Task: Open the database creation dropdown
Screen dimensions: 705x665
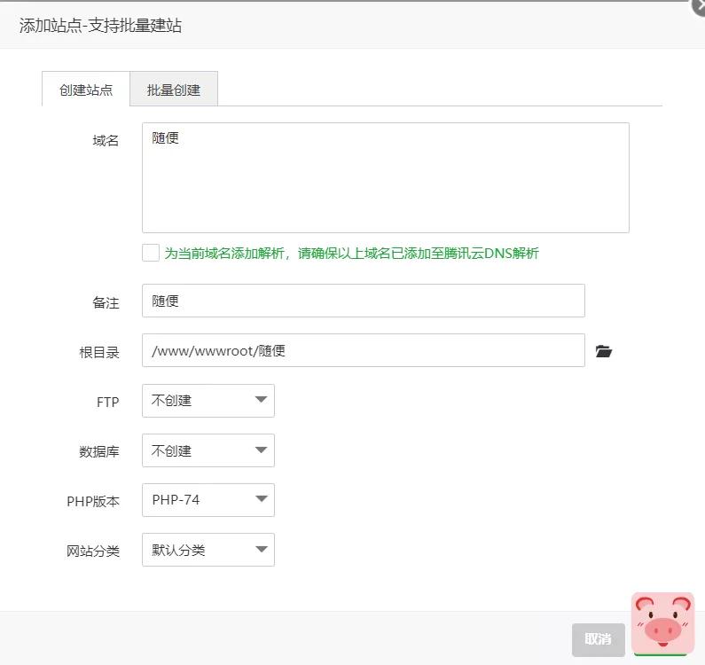Action: [x=208, y=450]
